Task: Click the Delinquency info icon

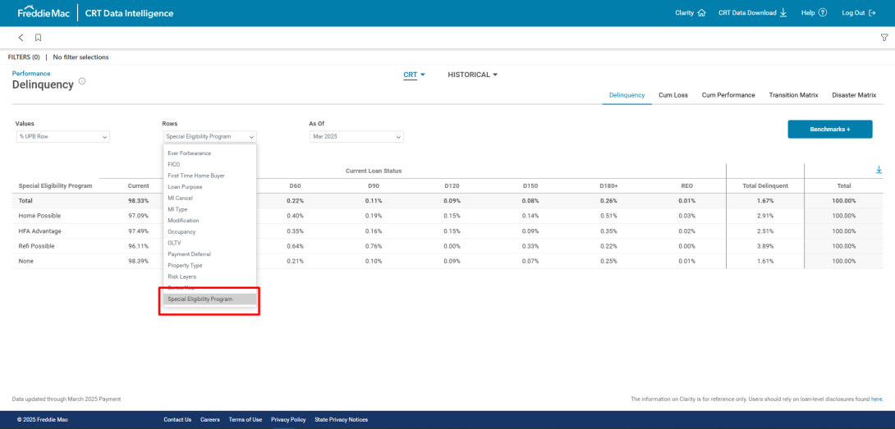Action: pyautogui.click(x=82, y=81)
